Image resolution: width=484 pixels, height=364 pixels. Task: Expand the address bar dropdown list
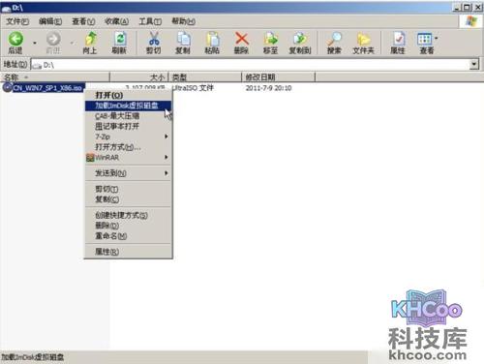click(473, 65)
